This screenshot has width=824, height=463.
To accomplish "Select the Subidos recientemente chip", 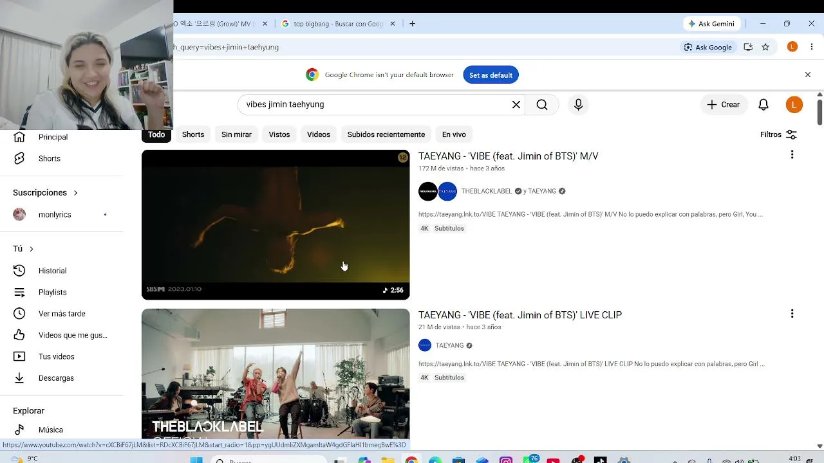I will click(x=386, y=134).
